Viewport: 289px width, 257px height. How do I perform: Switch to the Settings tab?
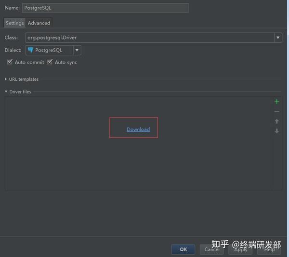[15, 23]
